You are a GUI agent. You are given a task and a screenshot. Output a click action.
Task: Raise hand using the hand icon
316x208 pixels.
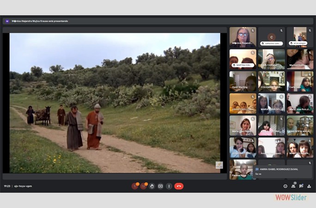click(152, 186)
